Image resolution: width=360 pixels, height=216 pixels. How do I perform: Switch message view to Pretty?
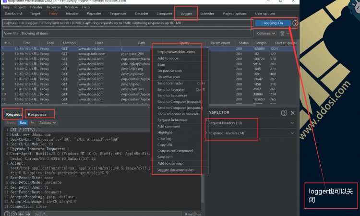point(11,123)
